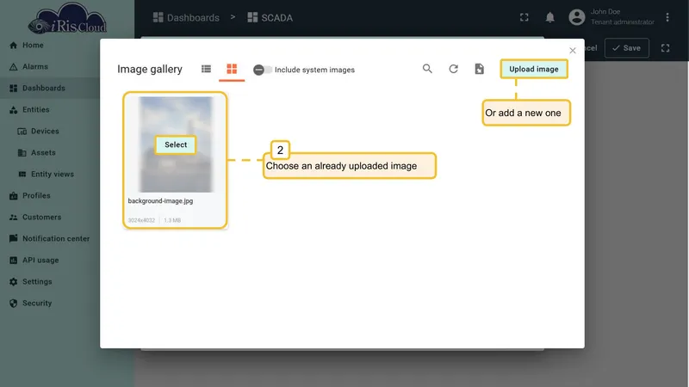
Task: Switch gallery to list view
Action: [x=206, y=69]
